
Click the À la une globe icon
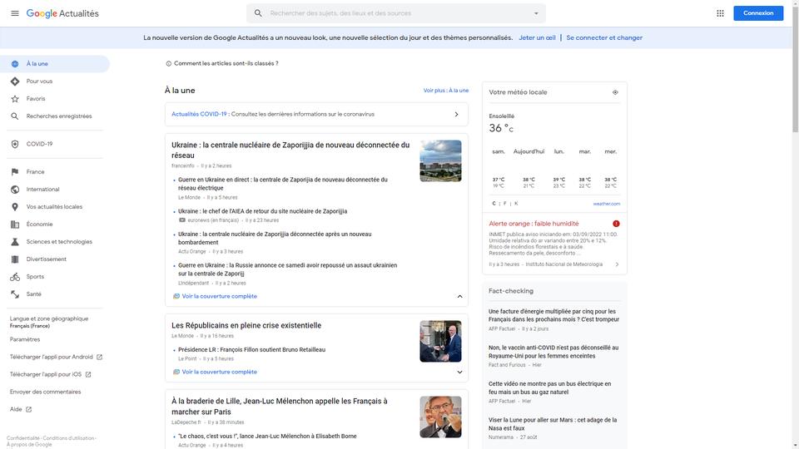15,64
